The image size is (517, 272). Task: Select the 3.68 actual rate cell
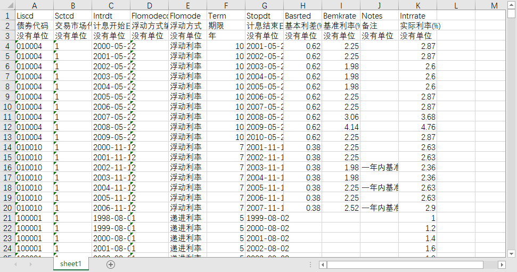(418, 117)
